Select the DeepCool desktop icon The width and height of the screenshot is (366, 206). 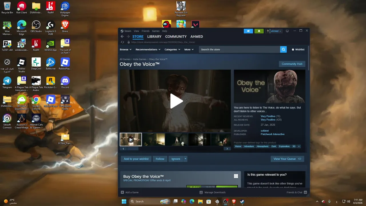point(36,64)
